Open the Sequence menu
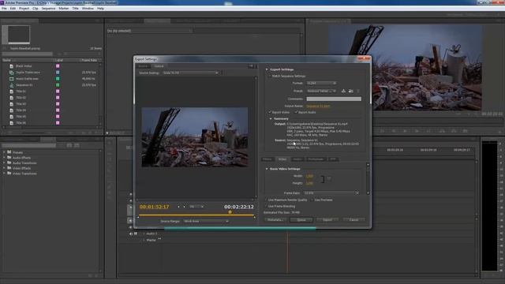 (x=48, y=9)
